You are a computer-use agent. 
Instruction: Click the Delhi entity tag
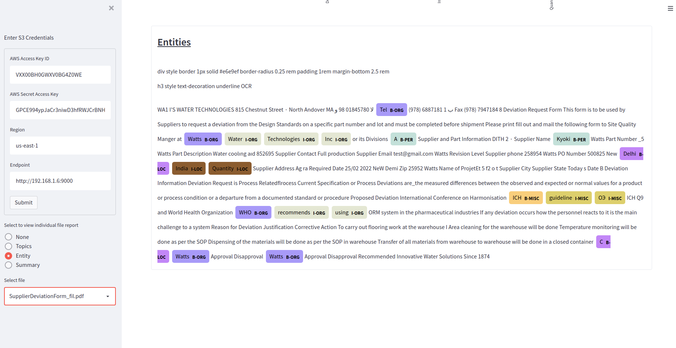coord(631,154)
